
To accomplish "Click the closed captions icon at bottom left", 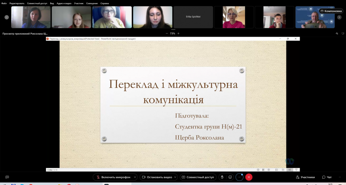I will click(x=7, y=177).
